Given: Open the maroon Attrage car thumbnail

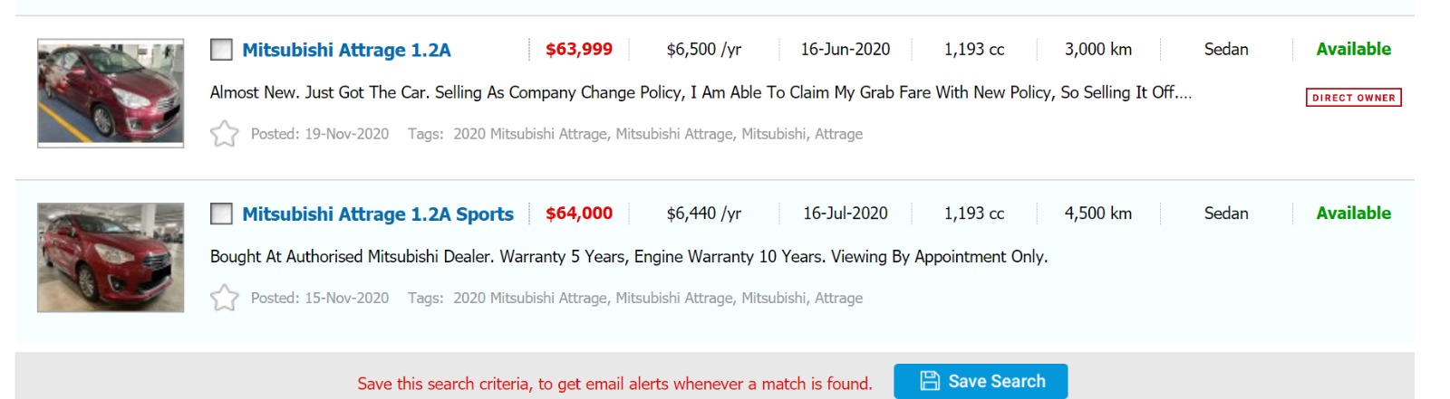Looking at the screenshot, I should [111, 93].
